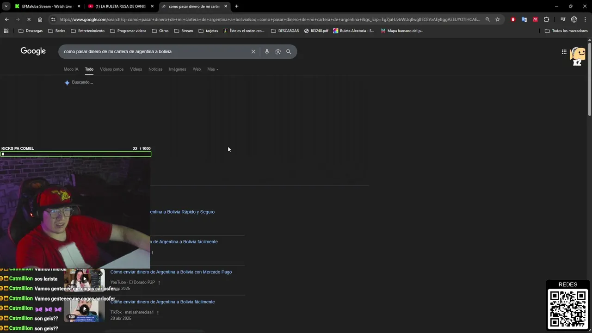Open the Rápido y Seguro result link
Viewport: 592px width, 333px height.
pos(183,212)
